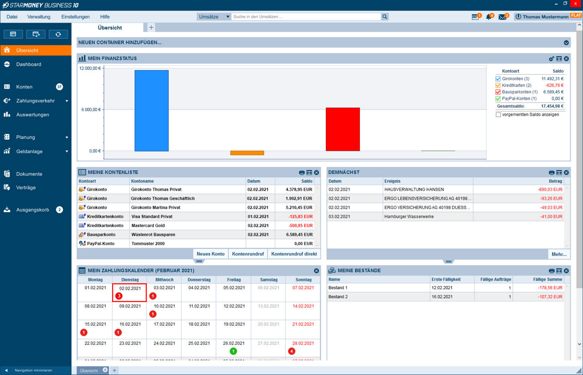Click the Kontenrundruf button

pos(248,254)
